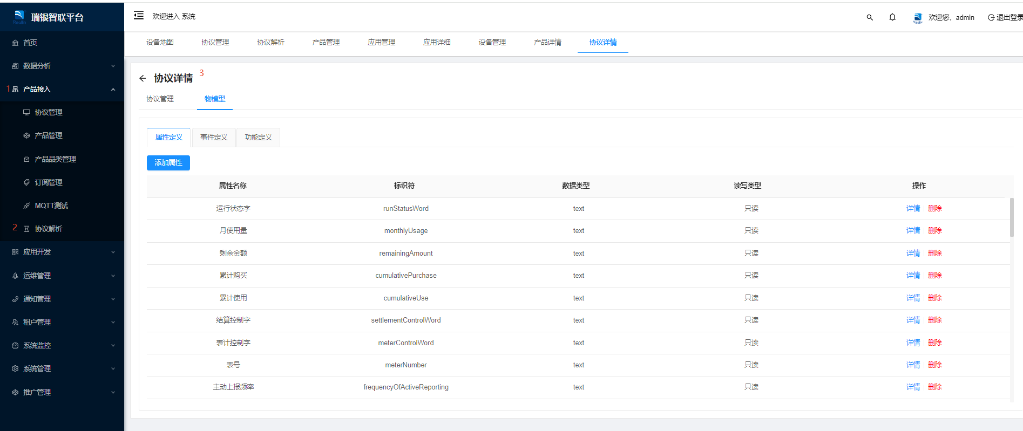
Task: Expand the 系统监控 menu chevron
Action: tap(113, 345)
